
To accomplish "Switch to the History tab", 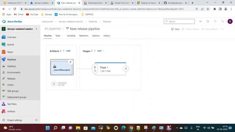I will pos(107,36).
